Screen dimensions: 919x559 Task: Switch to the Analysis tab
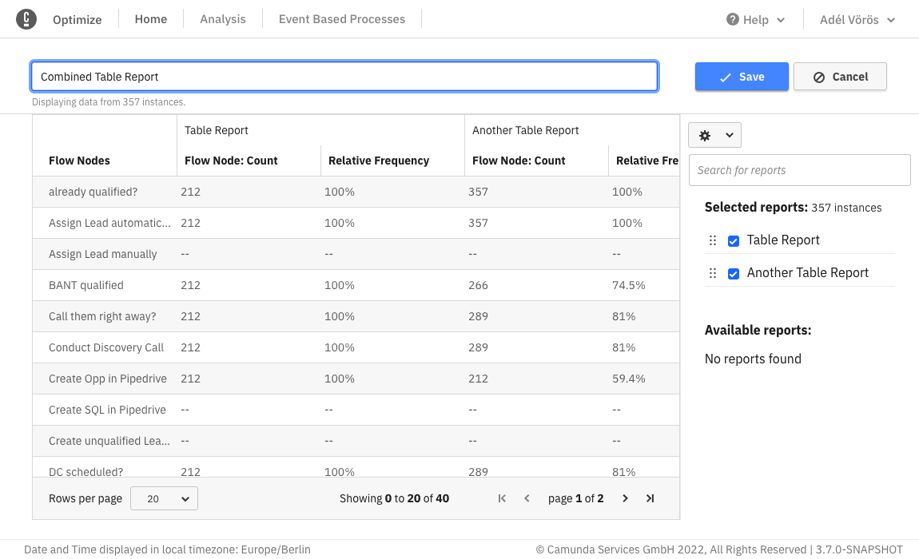tap(223, 19)
